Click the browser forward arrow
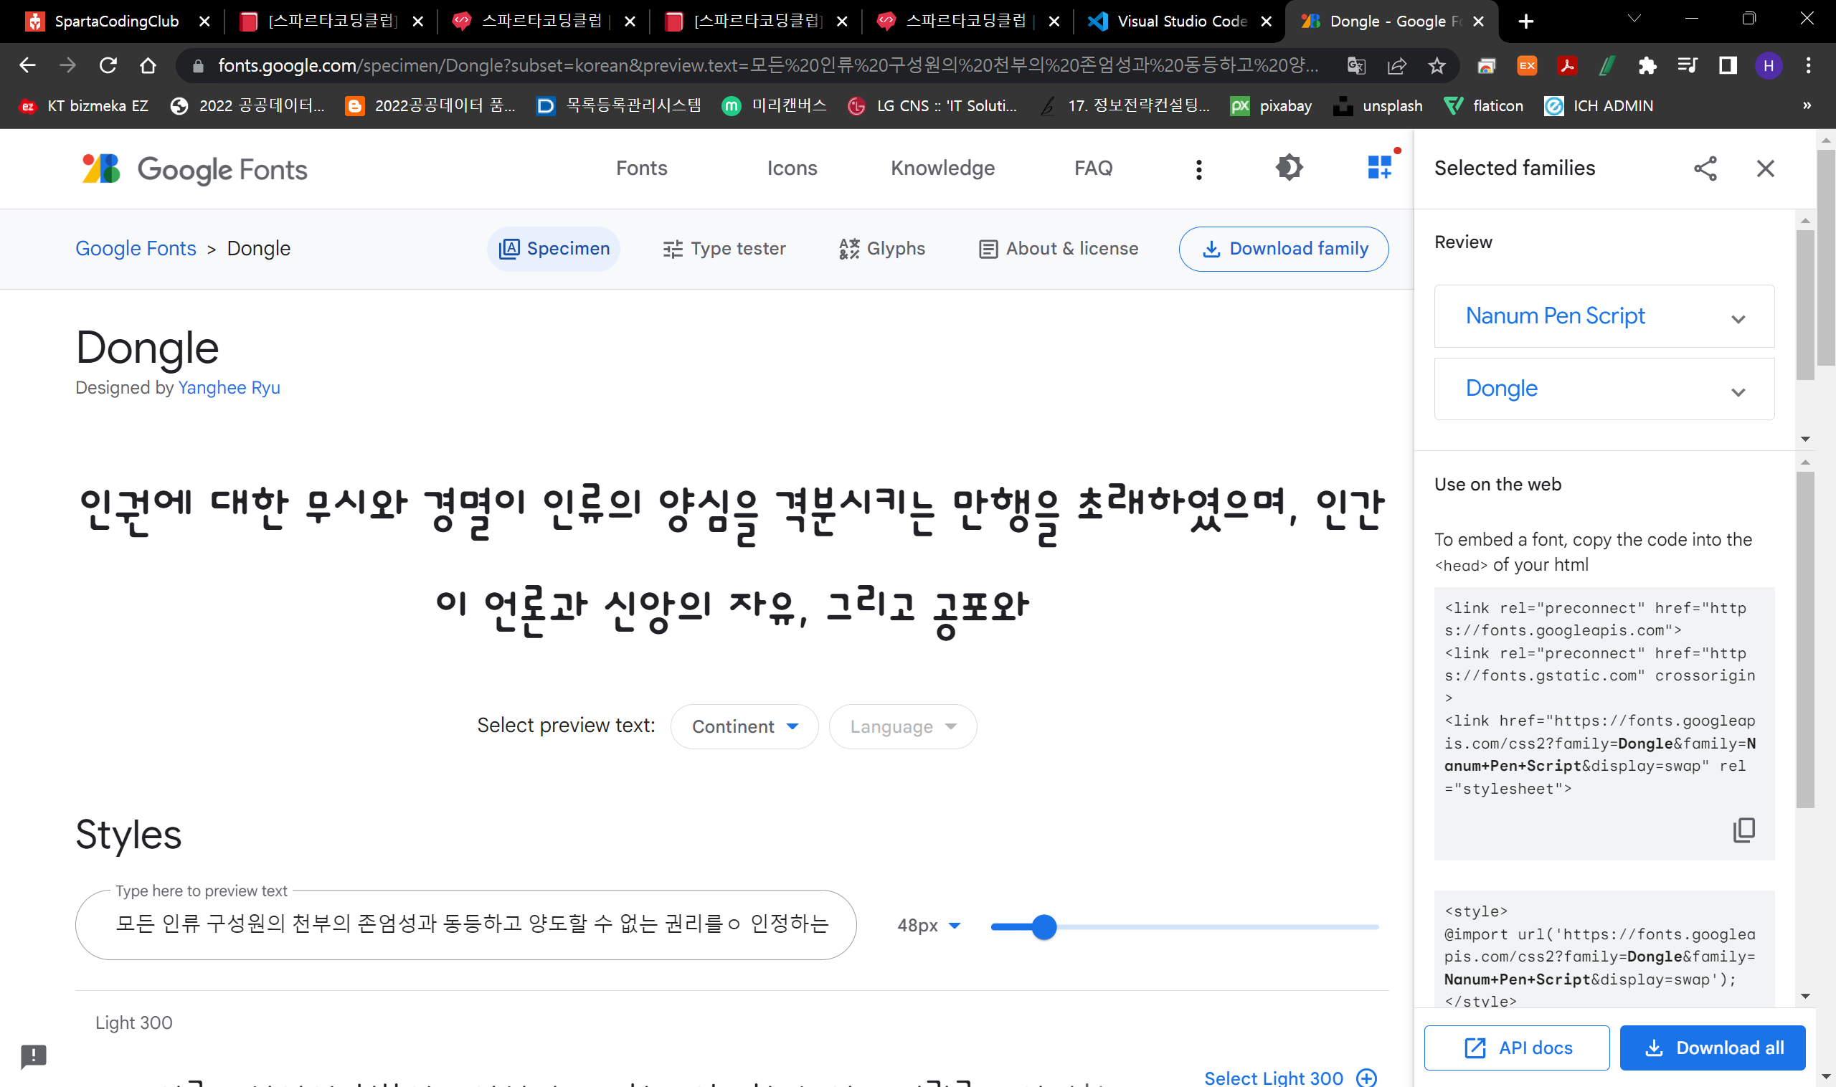 [67, 65]
